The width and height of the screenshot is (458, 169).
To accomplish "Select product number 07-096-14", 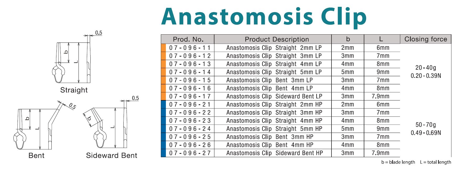I will (x=190, y=72).
